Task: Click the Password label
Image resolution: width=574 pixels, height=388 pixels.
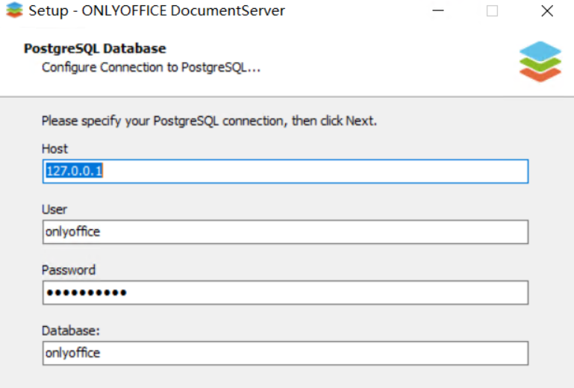Action: tap(69, 270)
